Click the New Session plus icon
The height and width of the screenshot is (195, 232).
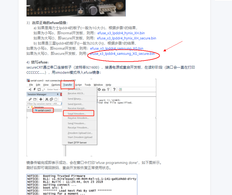point(41,99)
